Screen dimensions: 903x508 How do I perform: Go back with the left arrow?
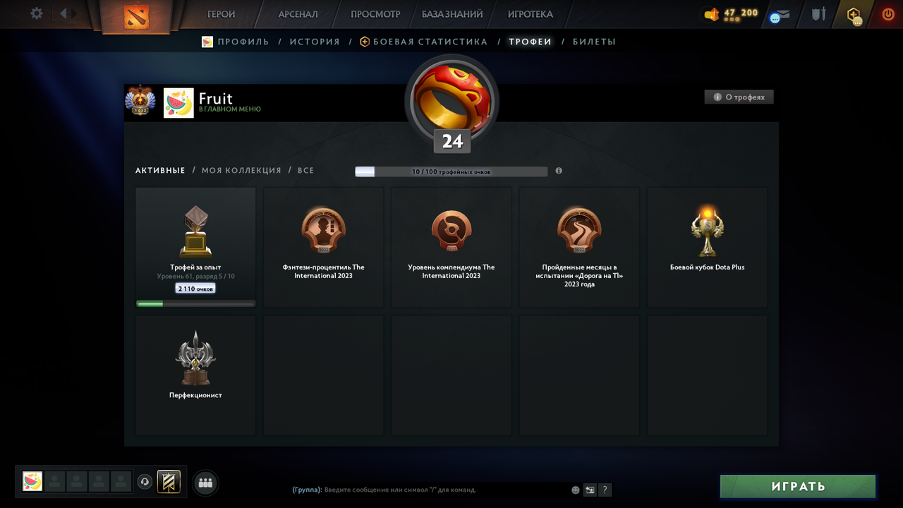tap(63, 13)
